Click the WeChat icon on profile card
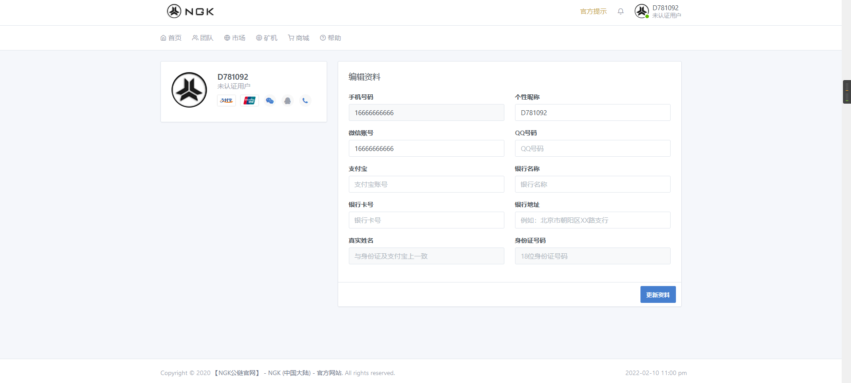This screenshot has height=383, width=851. (269, 101)
